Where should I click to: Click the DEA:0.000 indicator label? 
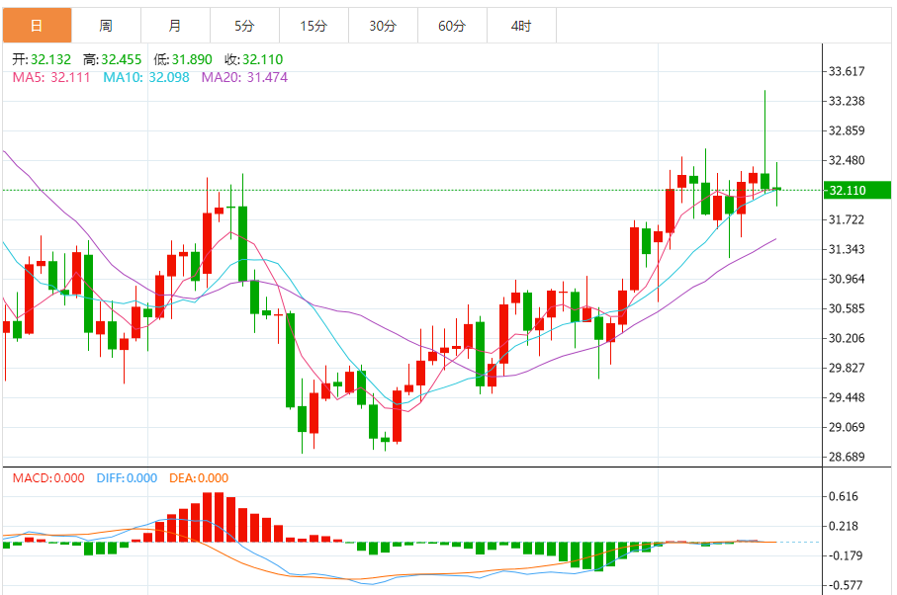199,477
